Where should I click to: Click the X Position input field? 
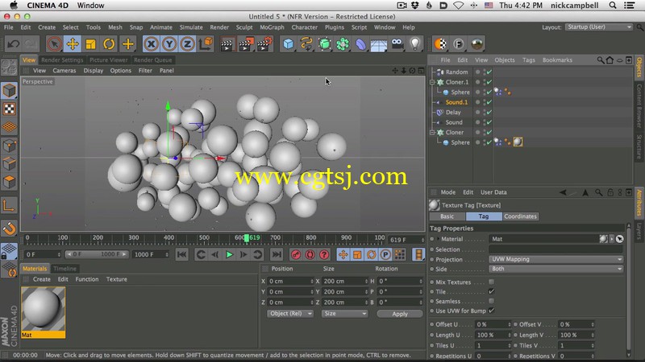(x=290, y=282)
